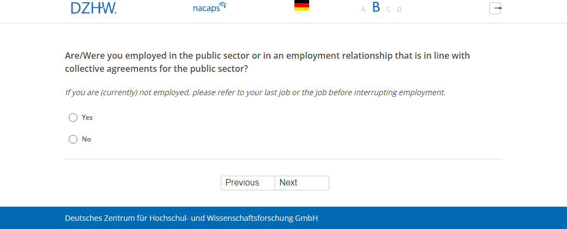Choose largest font size D
The width and height of the screenshot is (567, 229).
(399, 9)
